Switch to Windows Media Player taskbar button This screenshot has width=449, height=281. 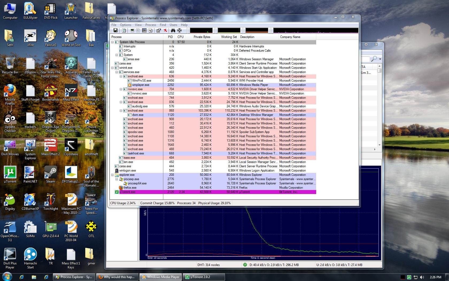[161, 277]
